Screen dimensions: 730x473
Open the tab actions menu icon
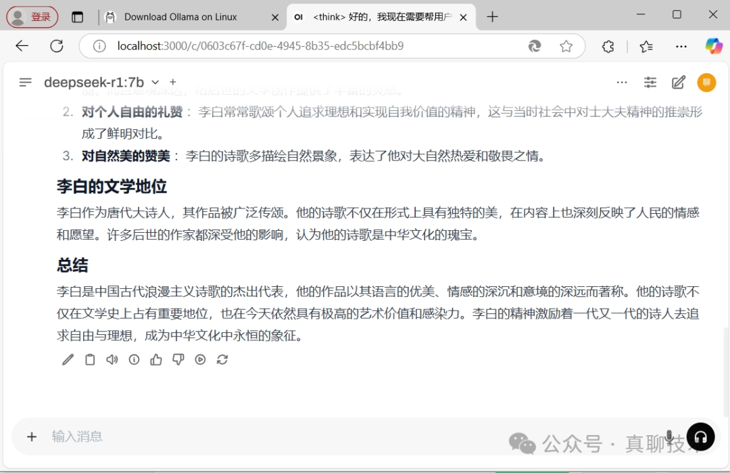(77, 17)
